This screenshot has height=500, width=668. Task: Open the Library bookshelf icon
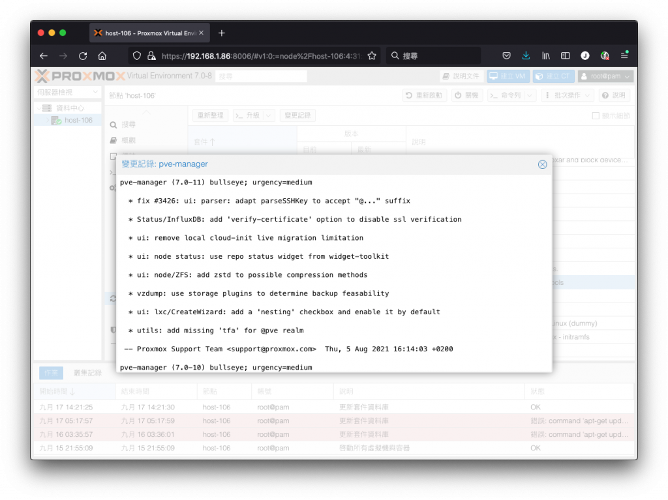(545, 56)
